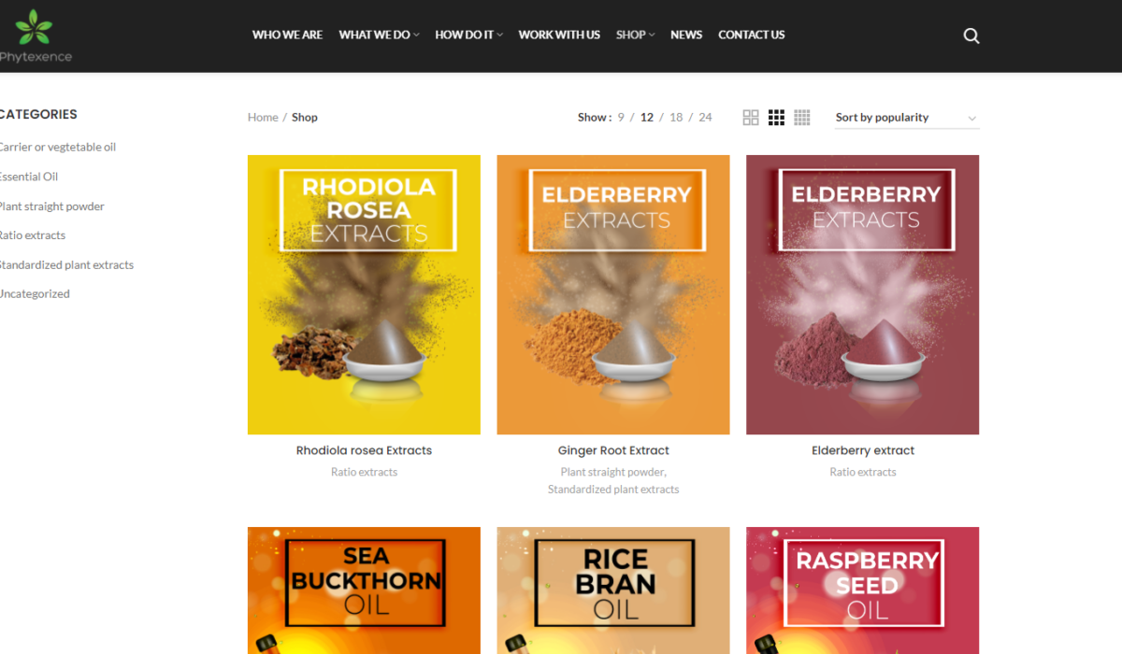Screen dimensions: 1122x654
Task: Filter by Carrier or vegtetable oil category
Action: pyautogui.click(x=57, y=148)
